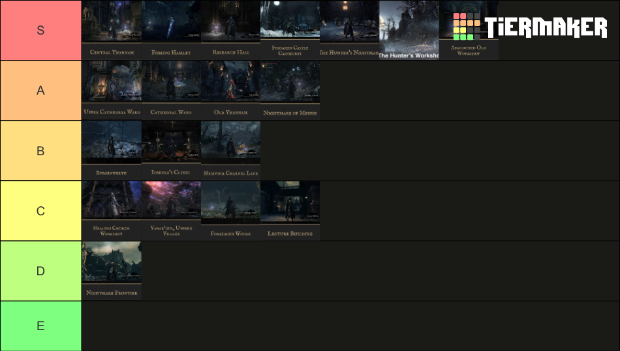Select The Hunter's Workshop image
Viewport: 620px width, 351px height.
[409, 30]
